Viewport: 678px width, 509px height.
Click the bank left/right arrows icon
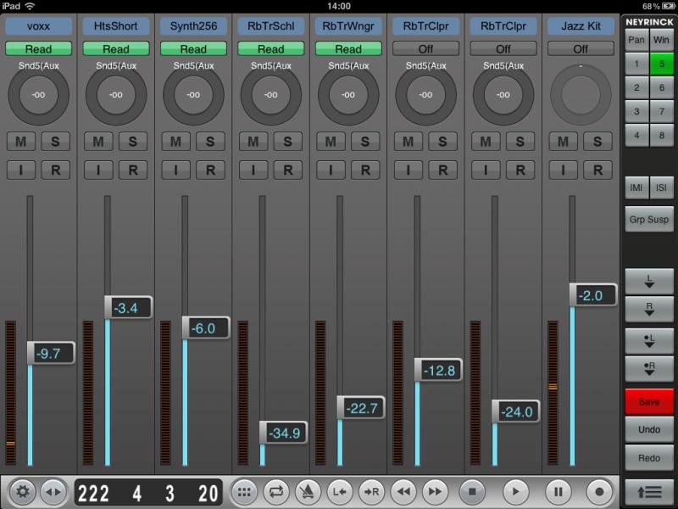(x=53, y=492)
